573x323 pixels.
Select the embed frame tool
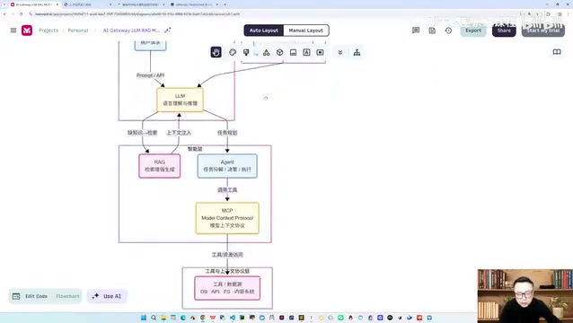pyautogui.click(x=320, y=52)
